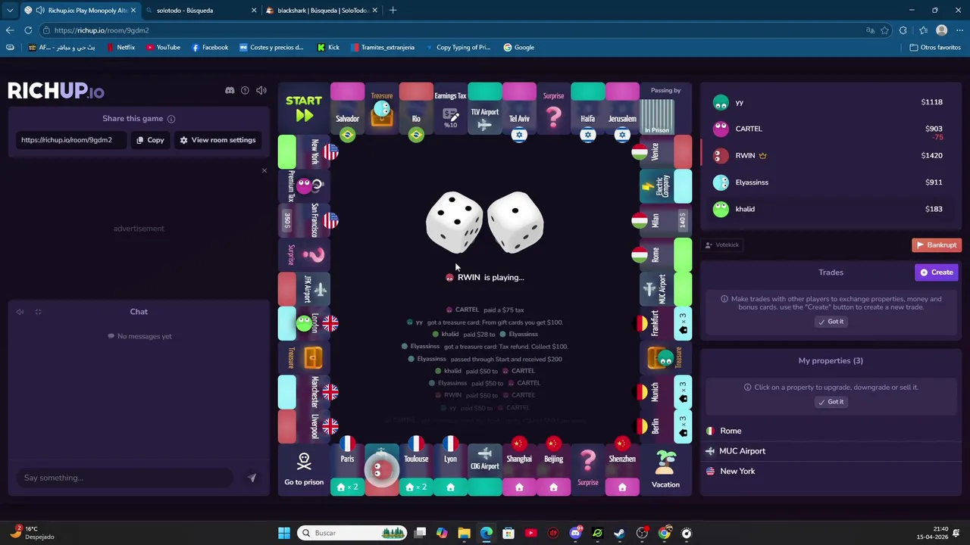Reload the page
The image size is (970, 545).
28,30
